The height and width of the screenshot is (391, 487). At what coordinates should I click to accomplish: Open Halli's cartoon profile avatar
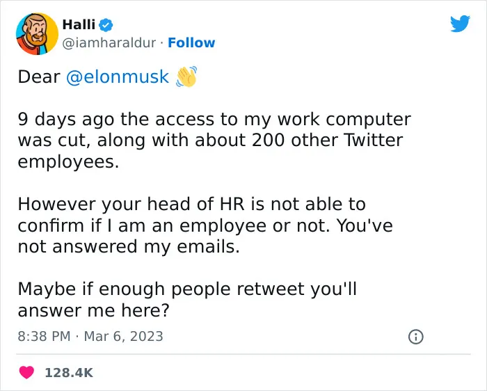(38, 34)
